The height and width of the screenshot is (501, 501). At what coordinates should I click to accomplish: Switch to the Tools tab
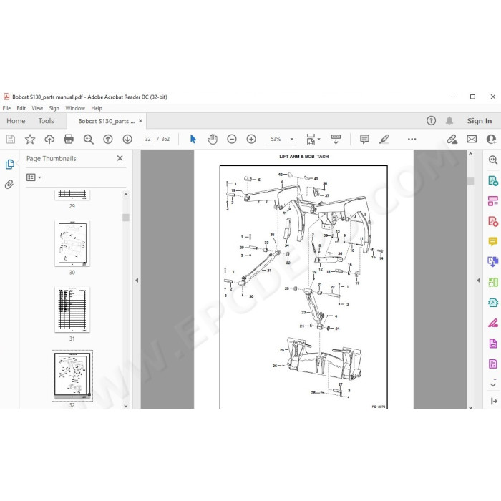tap(46, 121)
